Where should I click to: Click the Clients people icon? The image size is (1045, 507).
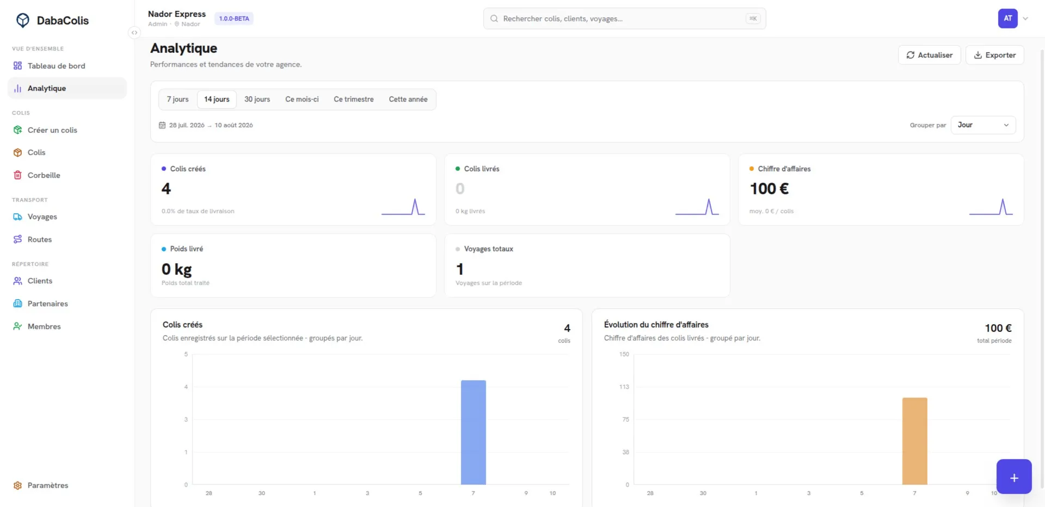pyautogui.click(x=17, y=281)
